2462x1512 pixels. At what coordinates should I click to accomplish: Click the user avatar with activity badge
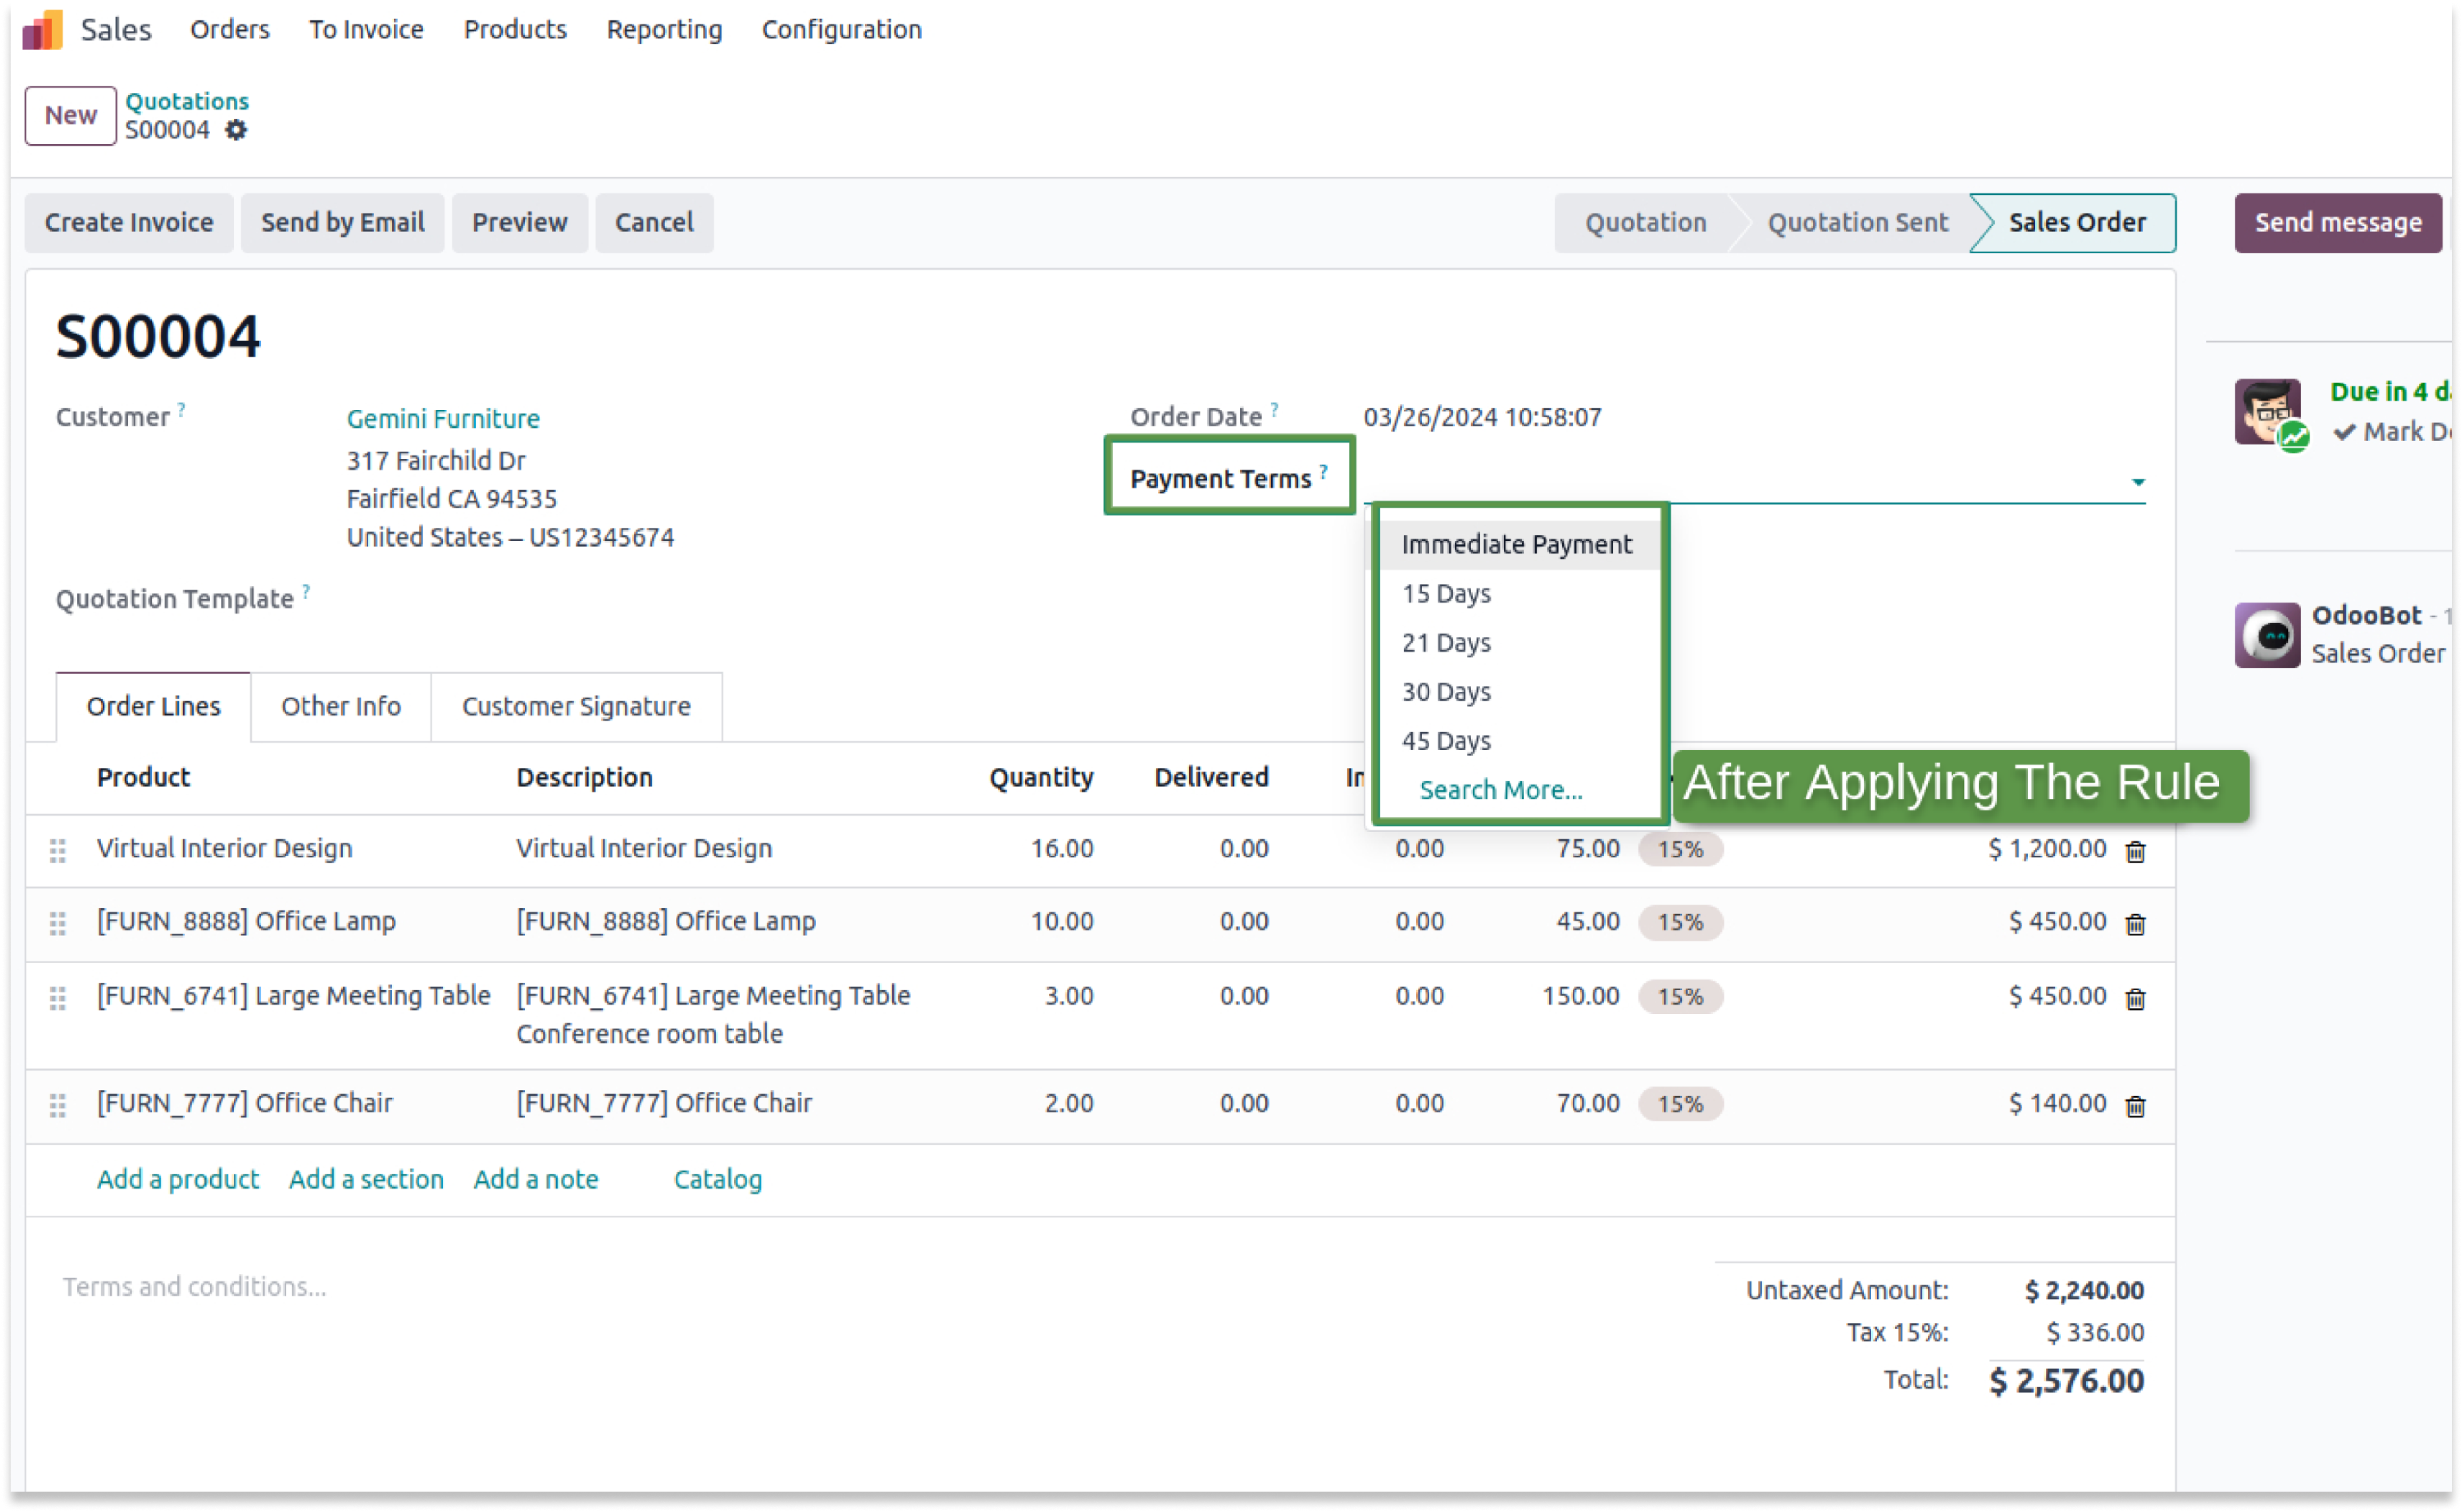tap(2268, 411)
